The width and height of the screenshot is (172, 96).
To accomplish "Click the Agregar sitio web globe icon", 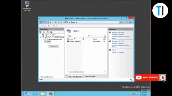I will [110, 33].
